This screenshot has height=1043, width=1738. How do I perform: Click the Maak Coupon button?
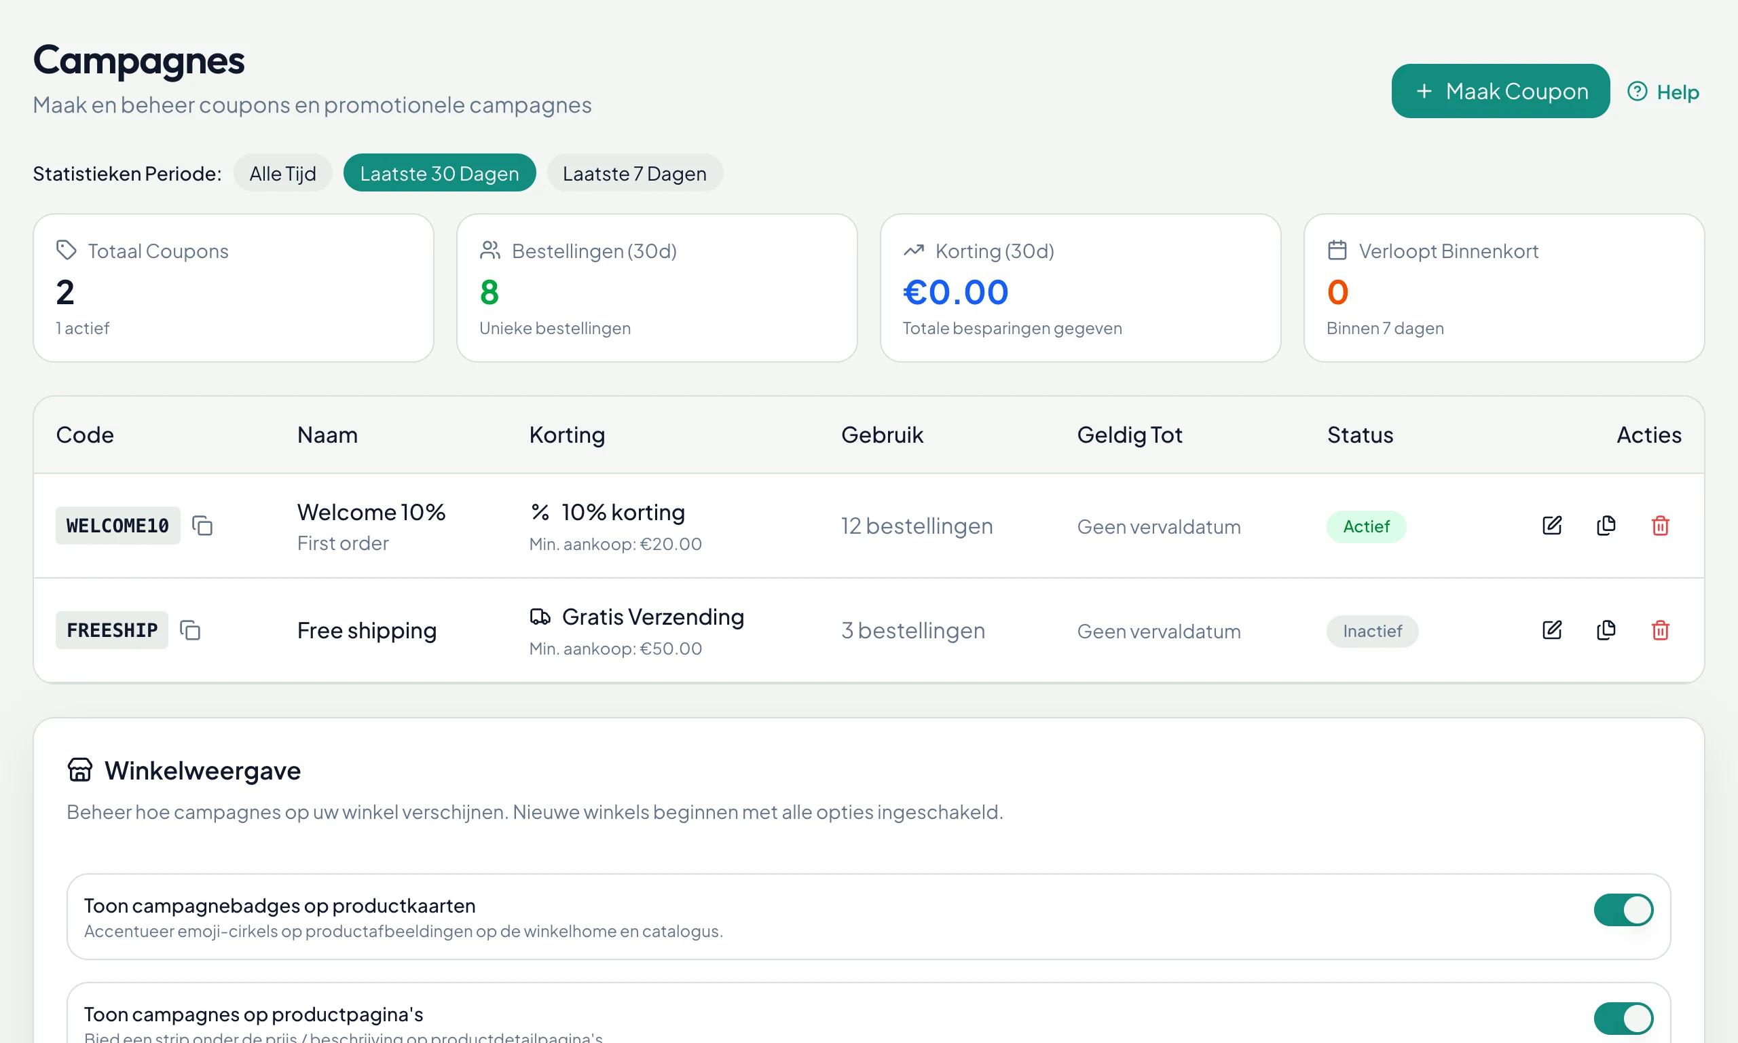[x=1500, y=92]
